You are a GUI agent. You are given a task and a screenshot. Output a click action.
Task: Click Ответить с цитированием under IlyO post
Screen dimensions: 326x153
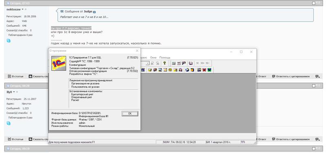[x=291, y=139]
